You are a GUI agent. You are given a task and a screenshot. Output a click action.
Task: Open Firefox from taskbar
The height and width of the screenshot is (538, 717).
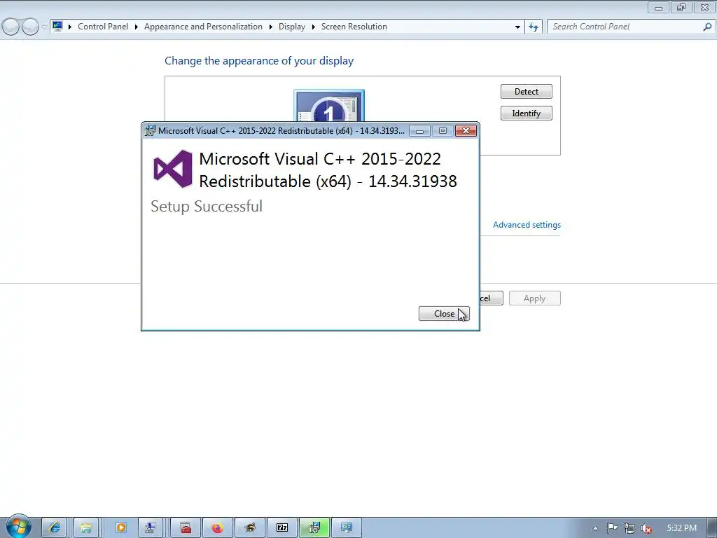(x=218, y=528)
